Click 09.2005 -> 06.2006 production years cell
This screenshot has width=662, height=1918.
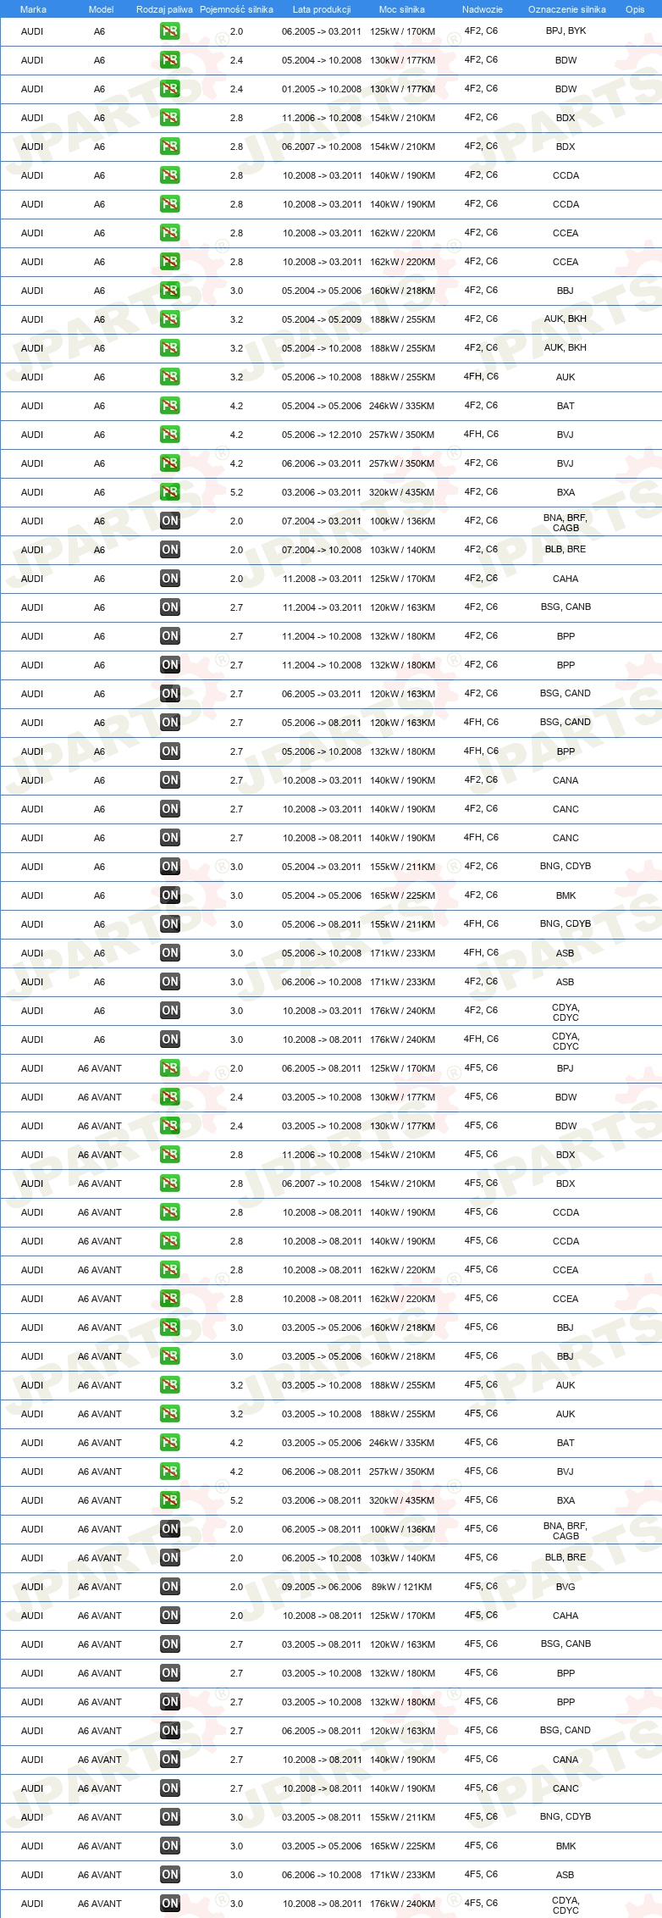click(322, 1587)
